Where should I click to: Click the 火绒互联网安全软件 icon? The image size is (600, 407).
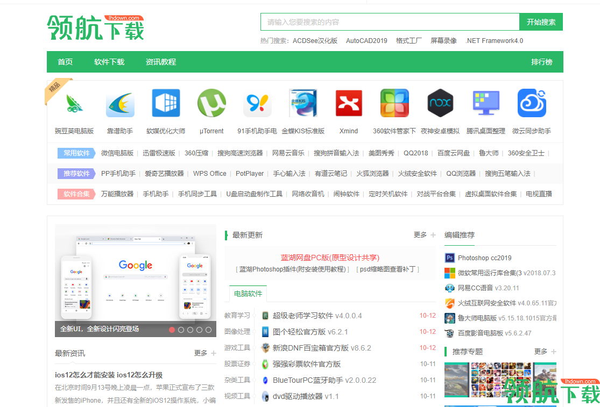point(450,303)
